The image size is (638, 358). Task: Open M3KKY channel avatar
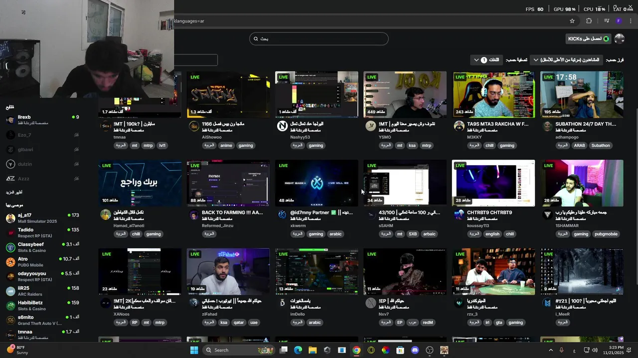pyautogui.click(x=459, y=126)
